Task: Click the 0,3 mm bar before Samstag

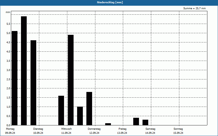Action: pyautogui.click(x=146, y=122)
